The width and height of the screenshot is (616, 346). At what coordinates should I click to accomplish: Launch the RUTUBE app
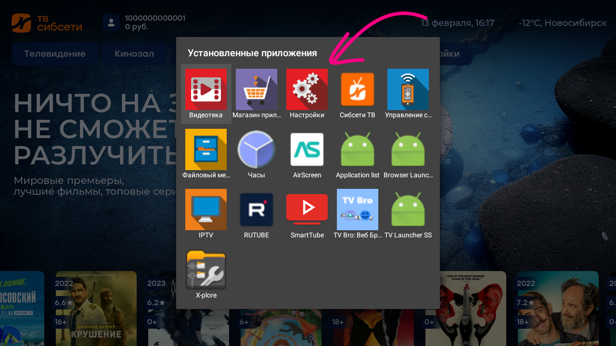click(x=257, y=214)
